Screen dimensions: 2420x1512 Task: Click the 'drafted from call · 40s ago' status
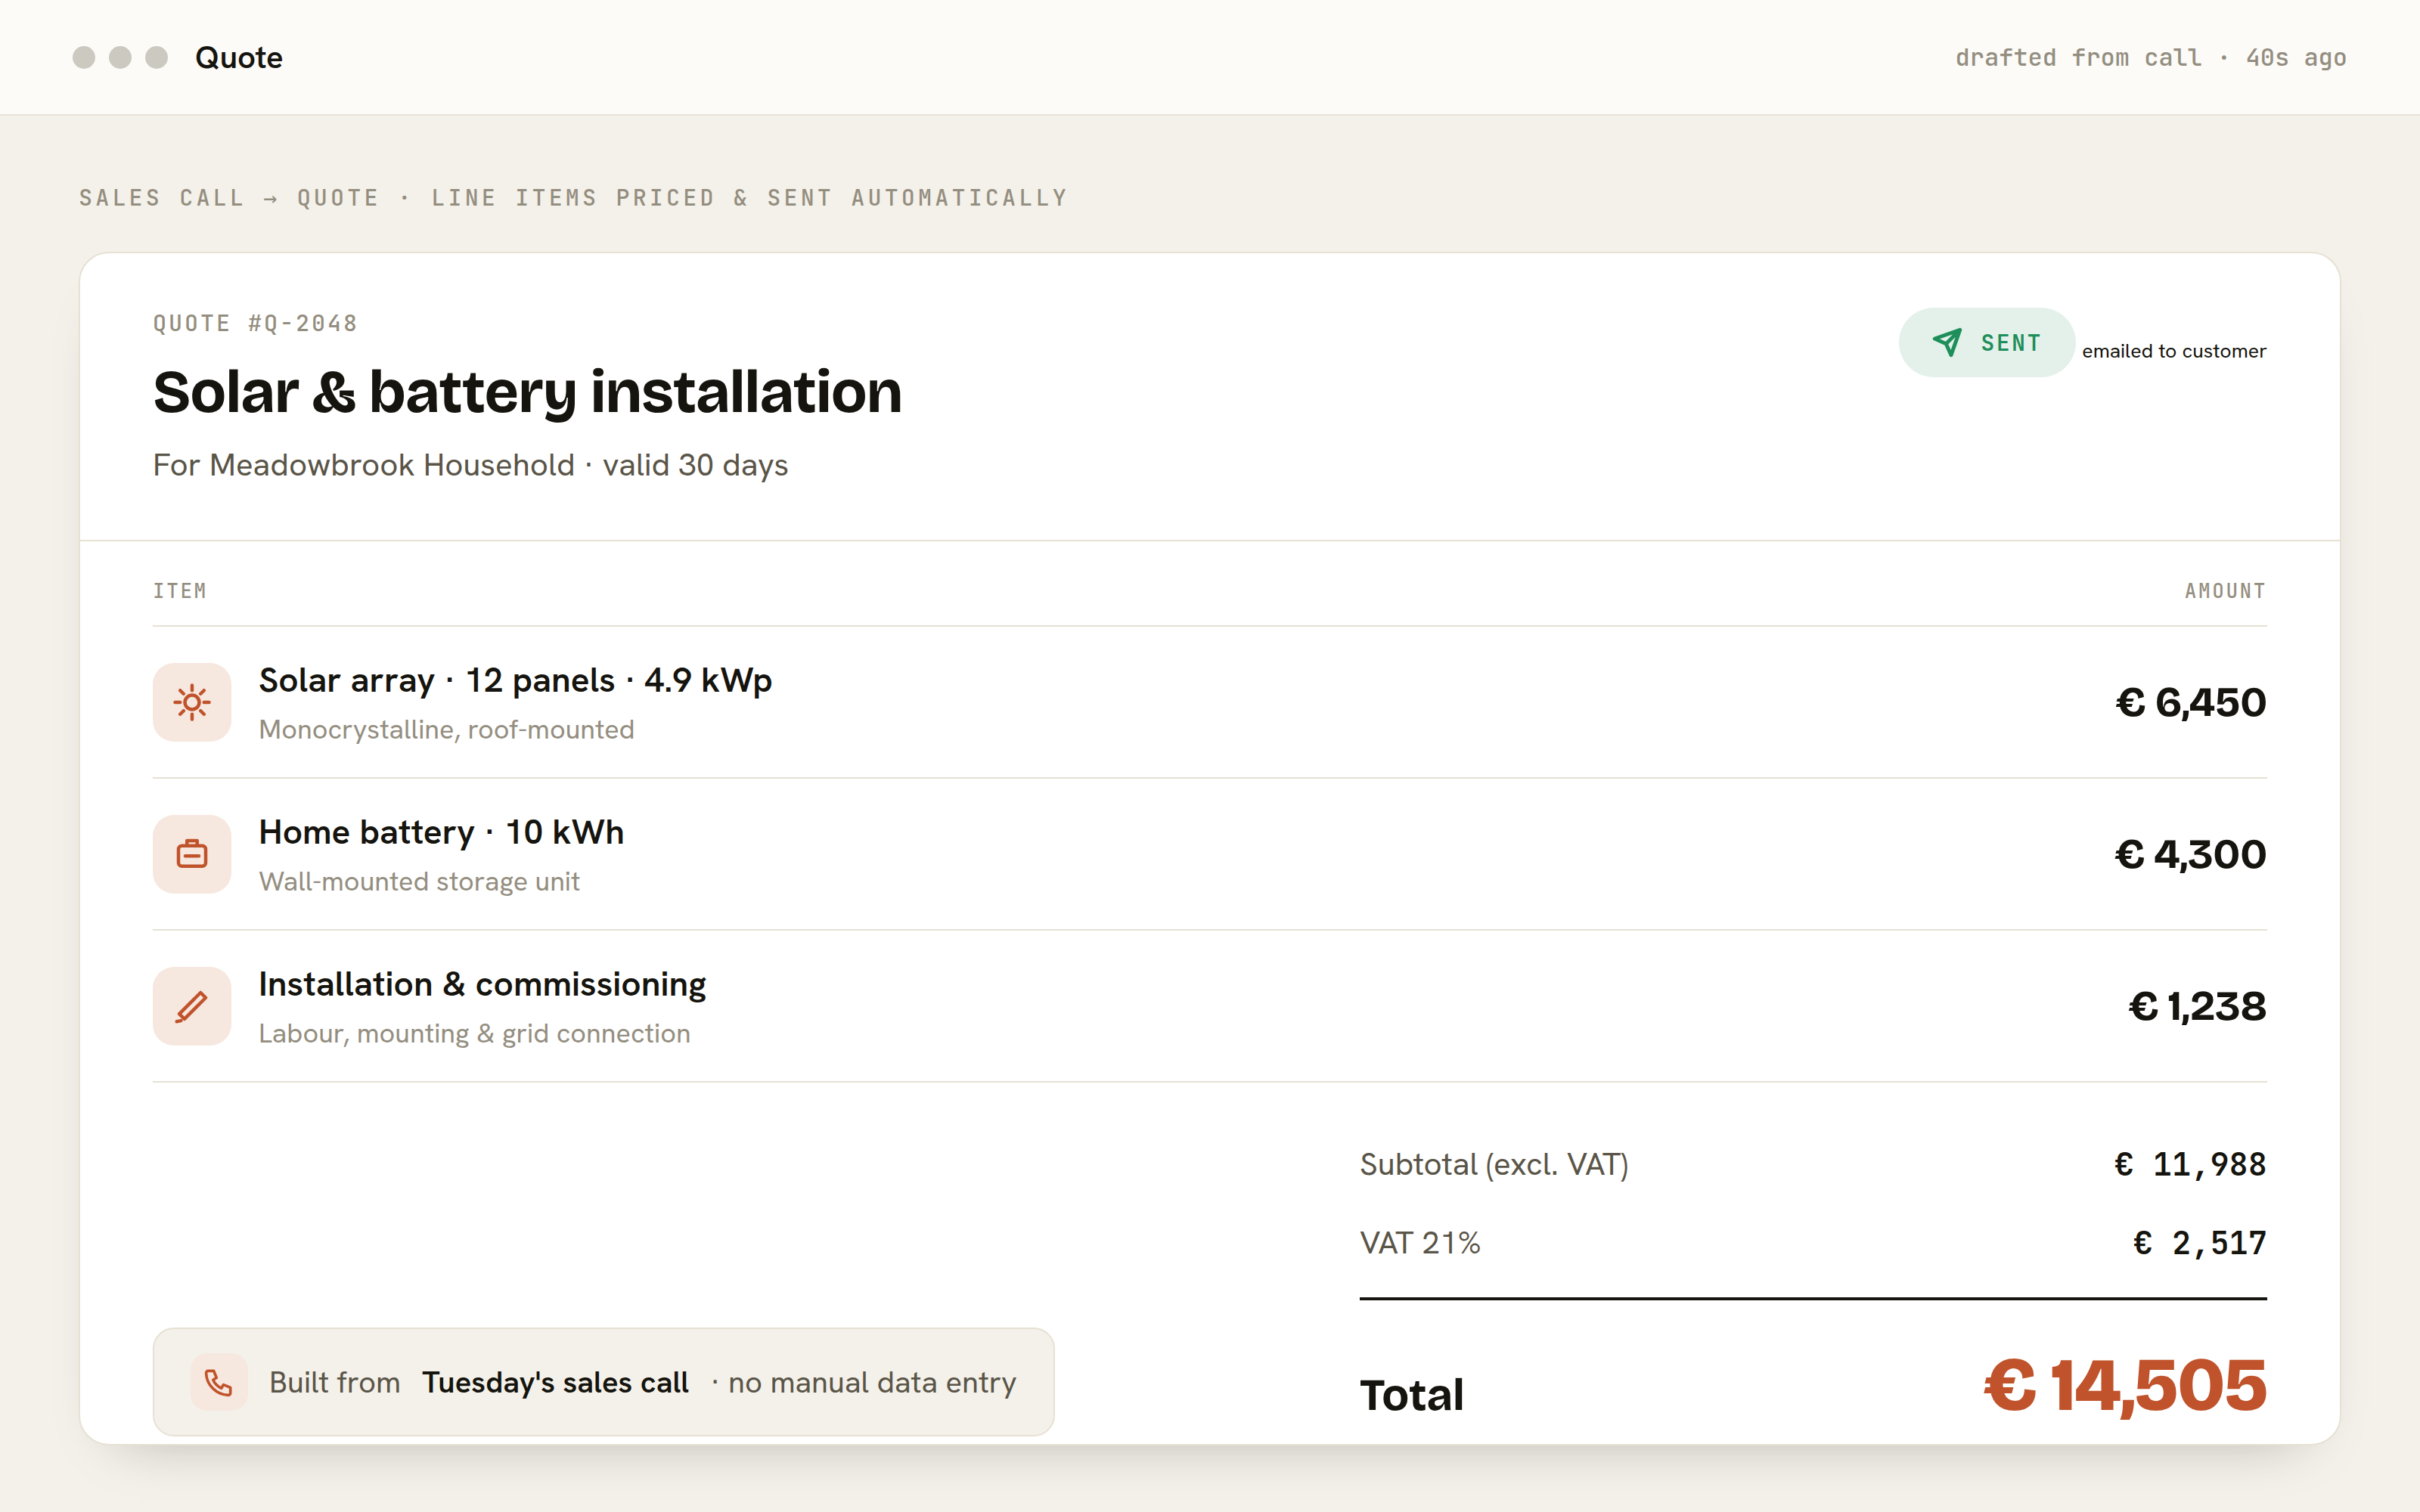coord(2150,57)
